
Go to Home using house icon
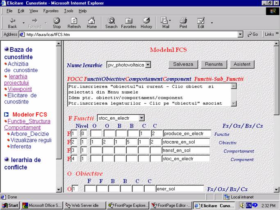click(x=92, y=21)
